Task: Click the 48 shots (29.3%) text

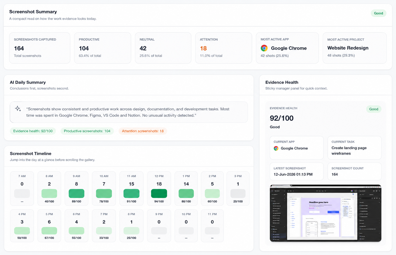Action: pyautogui.click(x=341, y=55)
